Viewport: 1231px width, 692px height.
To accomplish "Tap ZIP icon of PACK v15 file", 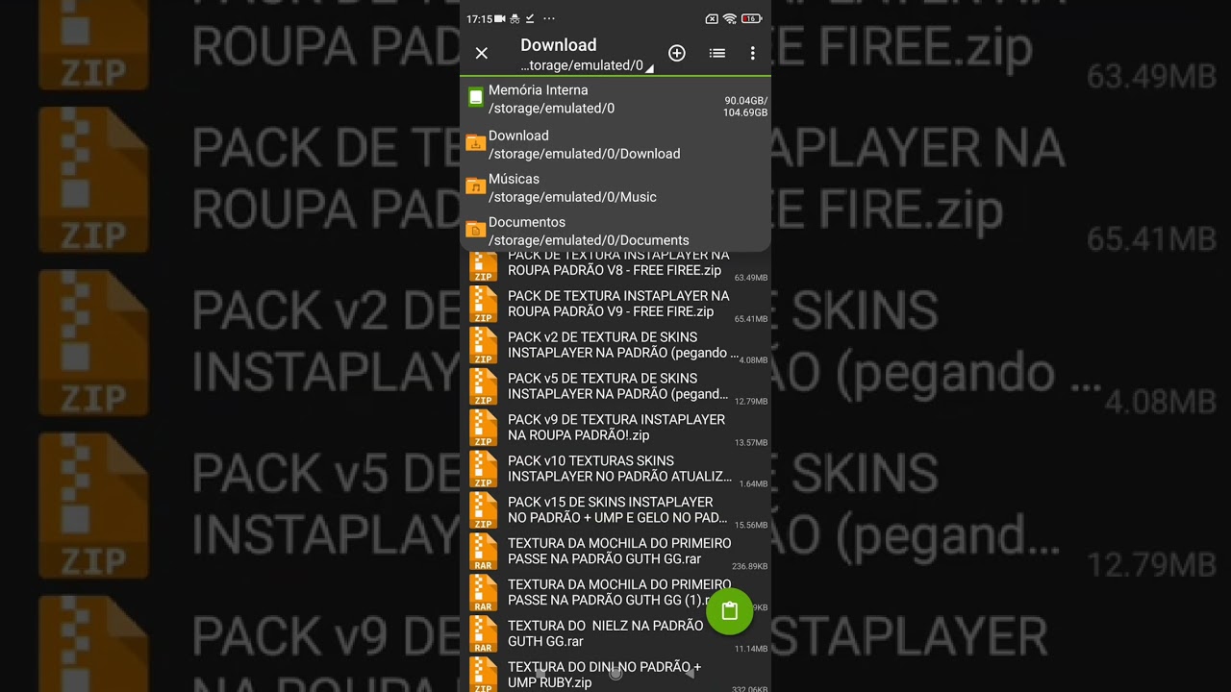I will click(x=483, y=511).
